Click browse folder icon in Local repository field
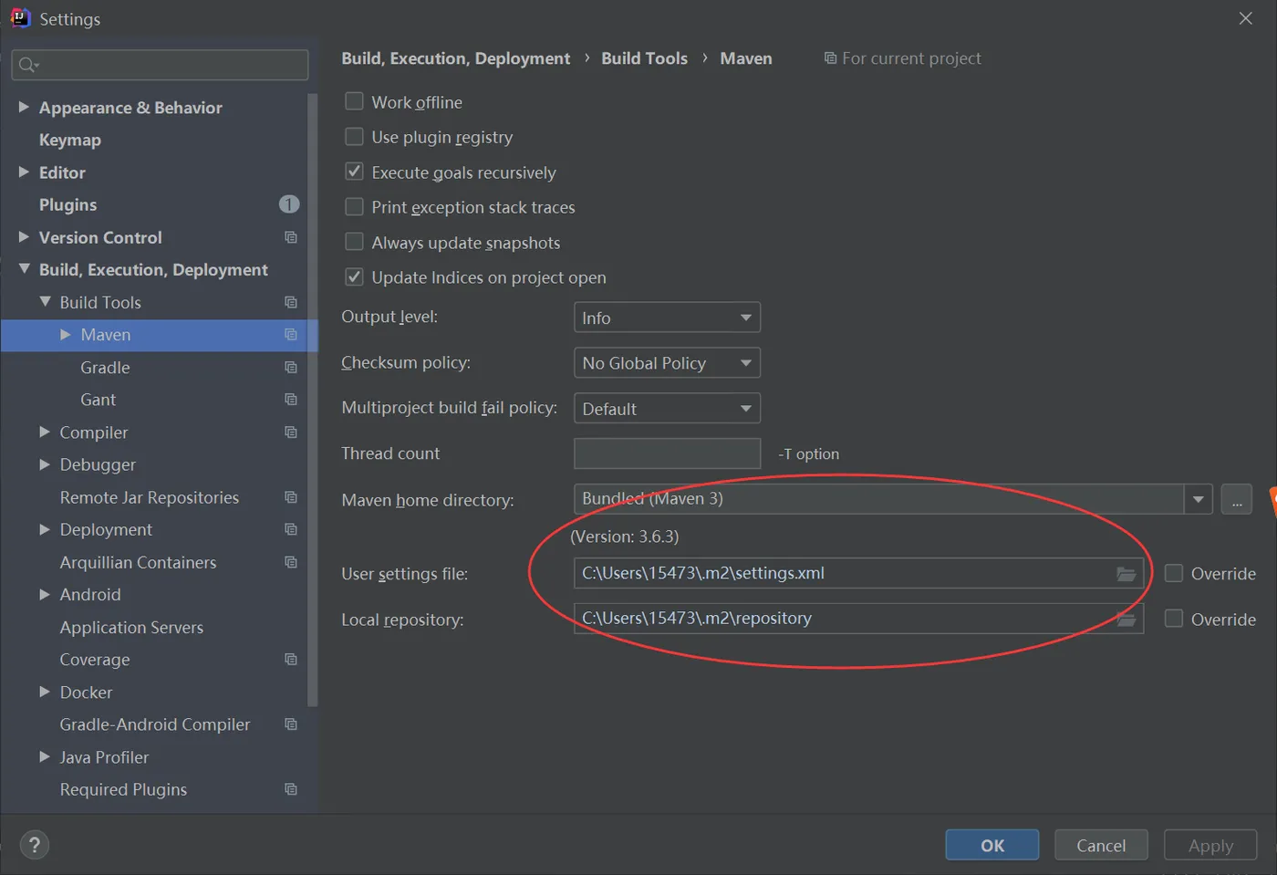 pyautogui.click(x=1126, y=620)
